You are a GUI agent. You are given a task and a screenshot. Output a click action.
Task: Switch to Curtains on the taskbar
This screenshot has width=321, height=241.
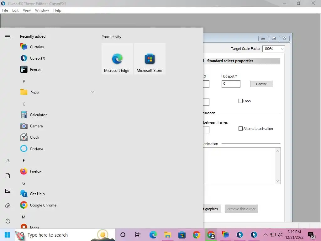coord(225,235)
